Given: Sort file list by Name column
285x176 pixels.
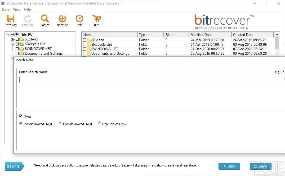Looking at the screenshot, I should coord(109,35).
